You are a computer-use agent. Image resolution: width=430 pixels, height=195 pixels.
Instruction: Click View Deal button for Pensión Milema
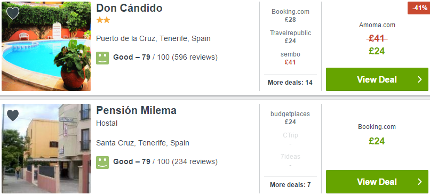click(x=377, y=182)
